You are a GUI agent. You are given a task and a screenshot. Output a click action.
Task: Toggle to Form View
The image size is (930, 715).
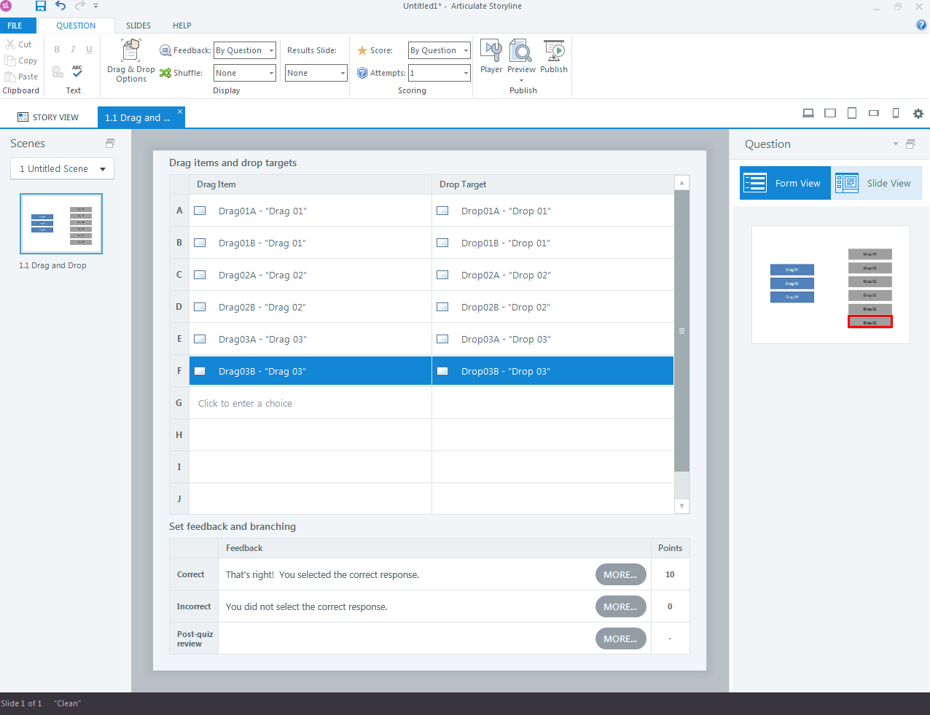(x=785, y=183)
